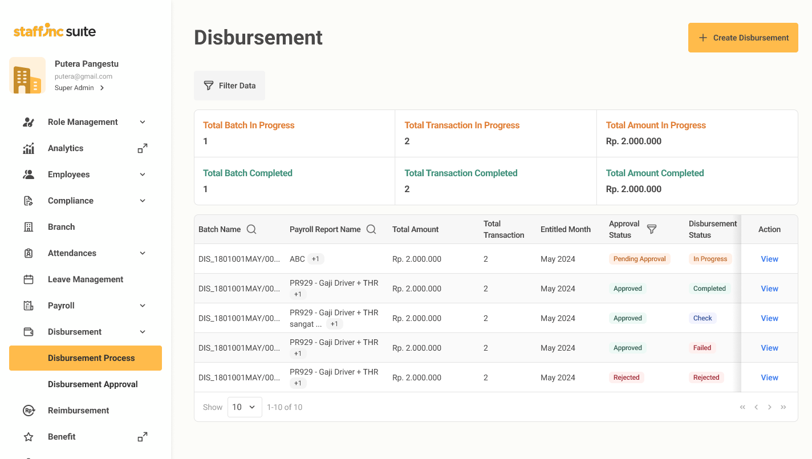
Task: Click the Payroll Report Name search icon
Action: (x=371, y=229)
